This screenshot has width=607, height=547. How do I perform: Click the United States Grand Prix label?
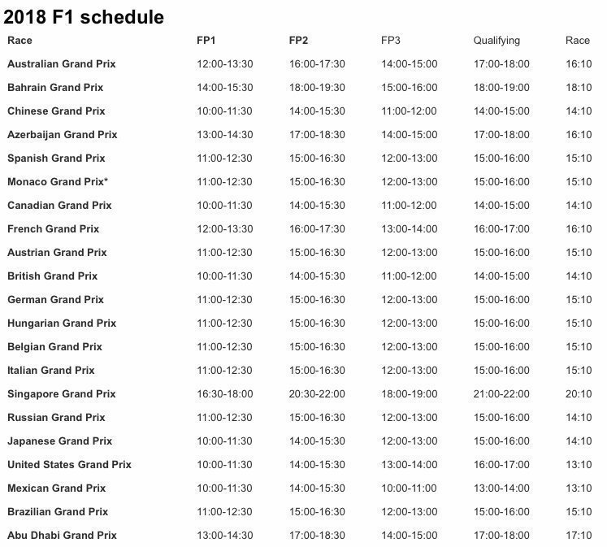[69, 465]
